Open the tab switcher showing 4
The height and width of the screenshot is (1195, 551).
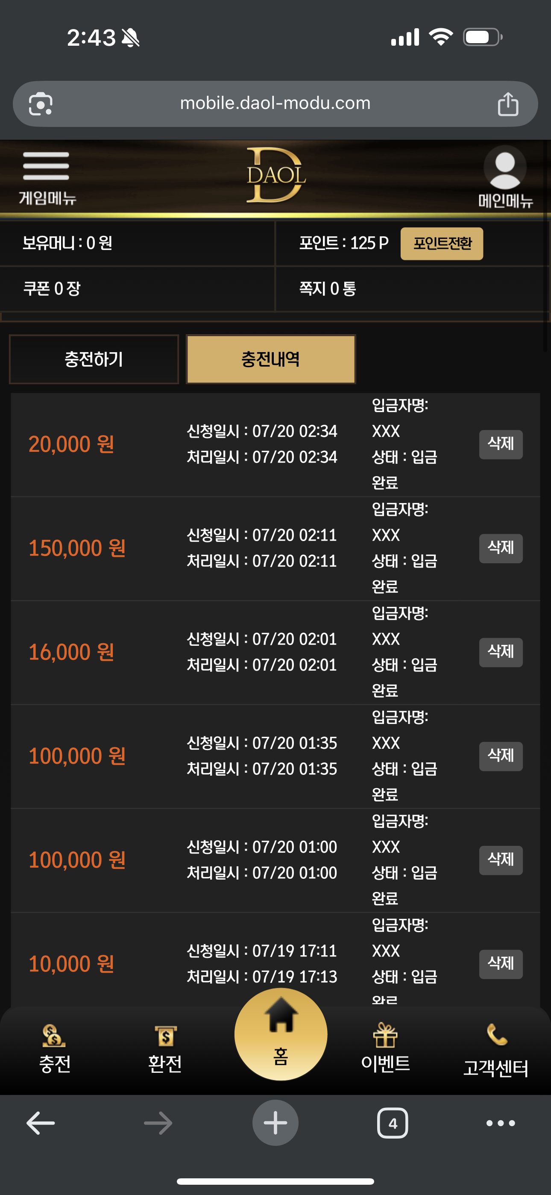tap(393, 1123)
